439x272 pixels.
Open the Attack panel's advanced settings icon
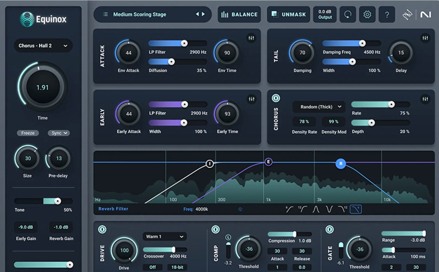tap(252, 38)
